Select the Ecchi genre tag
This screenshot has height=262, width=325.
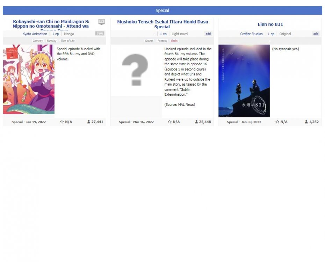(x=174, y=41)
